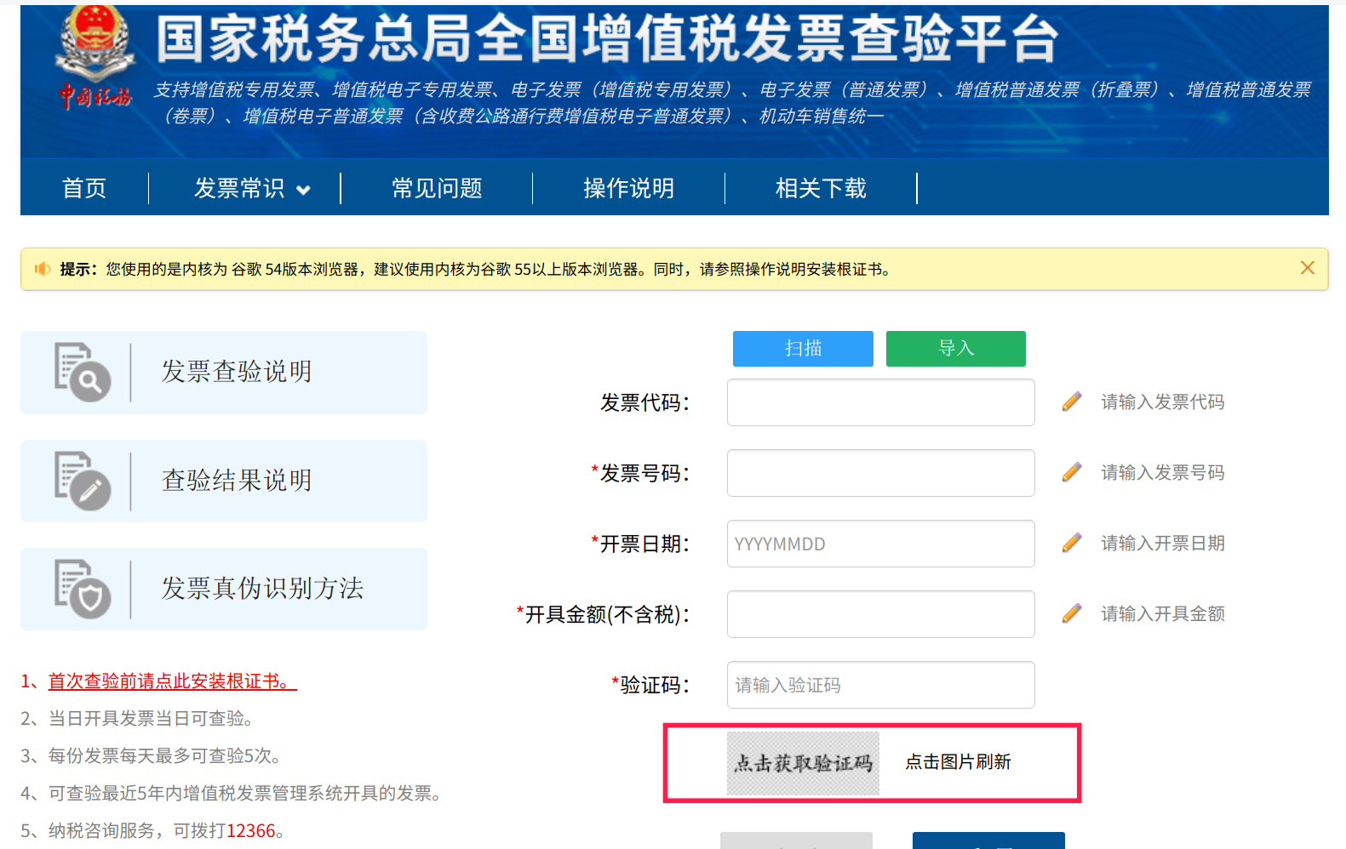The height and width of the screenshot is (849, 1346).
Task: Click the pencil icon beside 请输入开票日期
Action: click(1072, 543)
